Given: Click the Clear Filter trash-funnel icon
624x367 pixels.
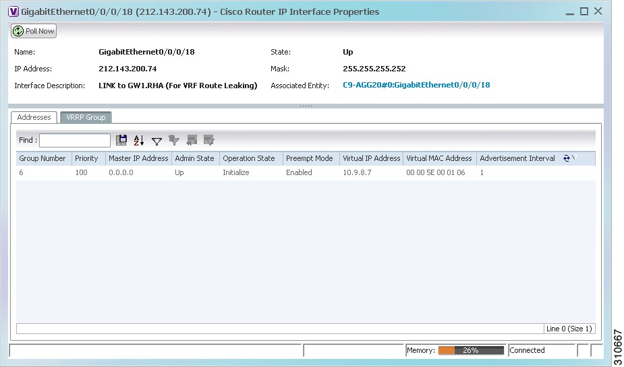Looking at the screenshot, I should click(x=174, y=140).
